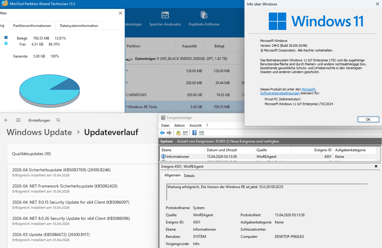Click the Computer value DESKTOP-P96JLEU
382x248 pixels.
coord(289,237)
